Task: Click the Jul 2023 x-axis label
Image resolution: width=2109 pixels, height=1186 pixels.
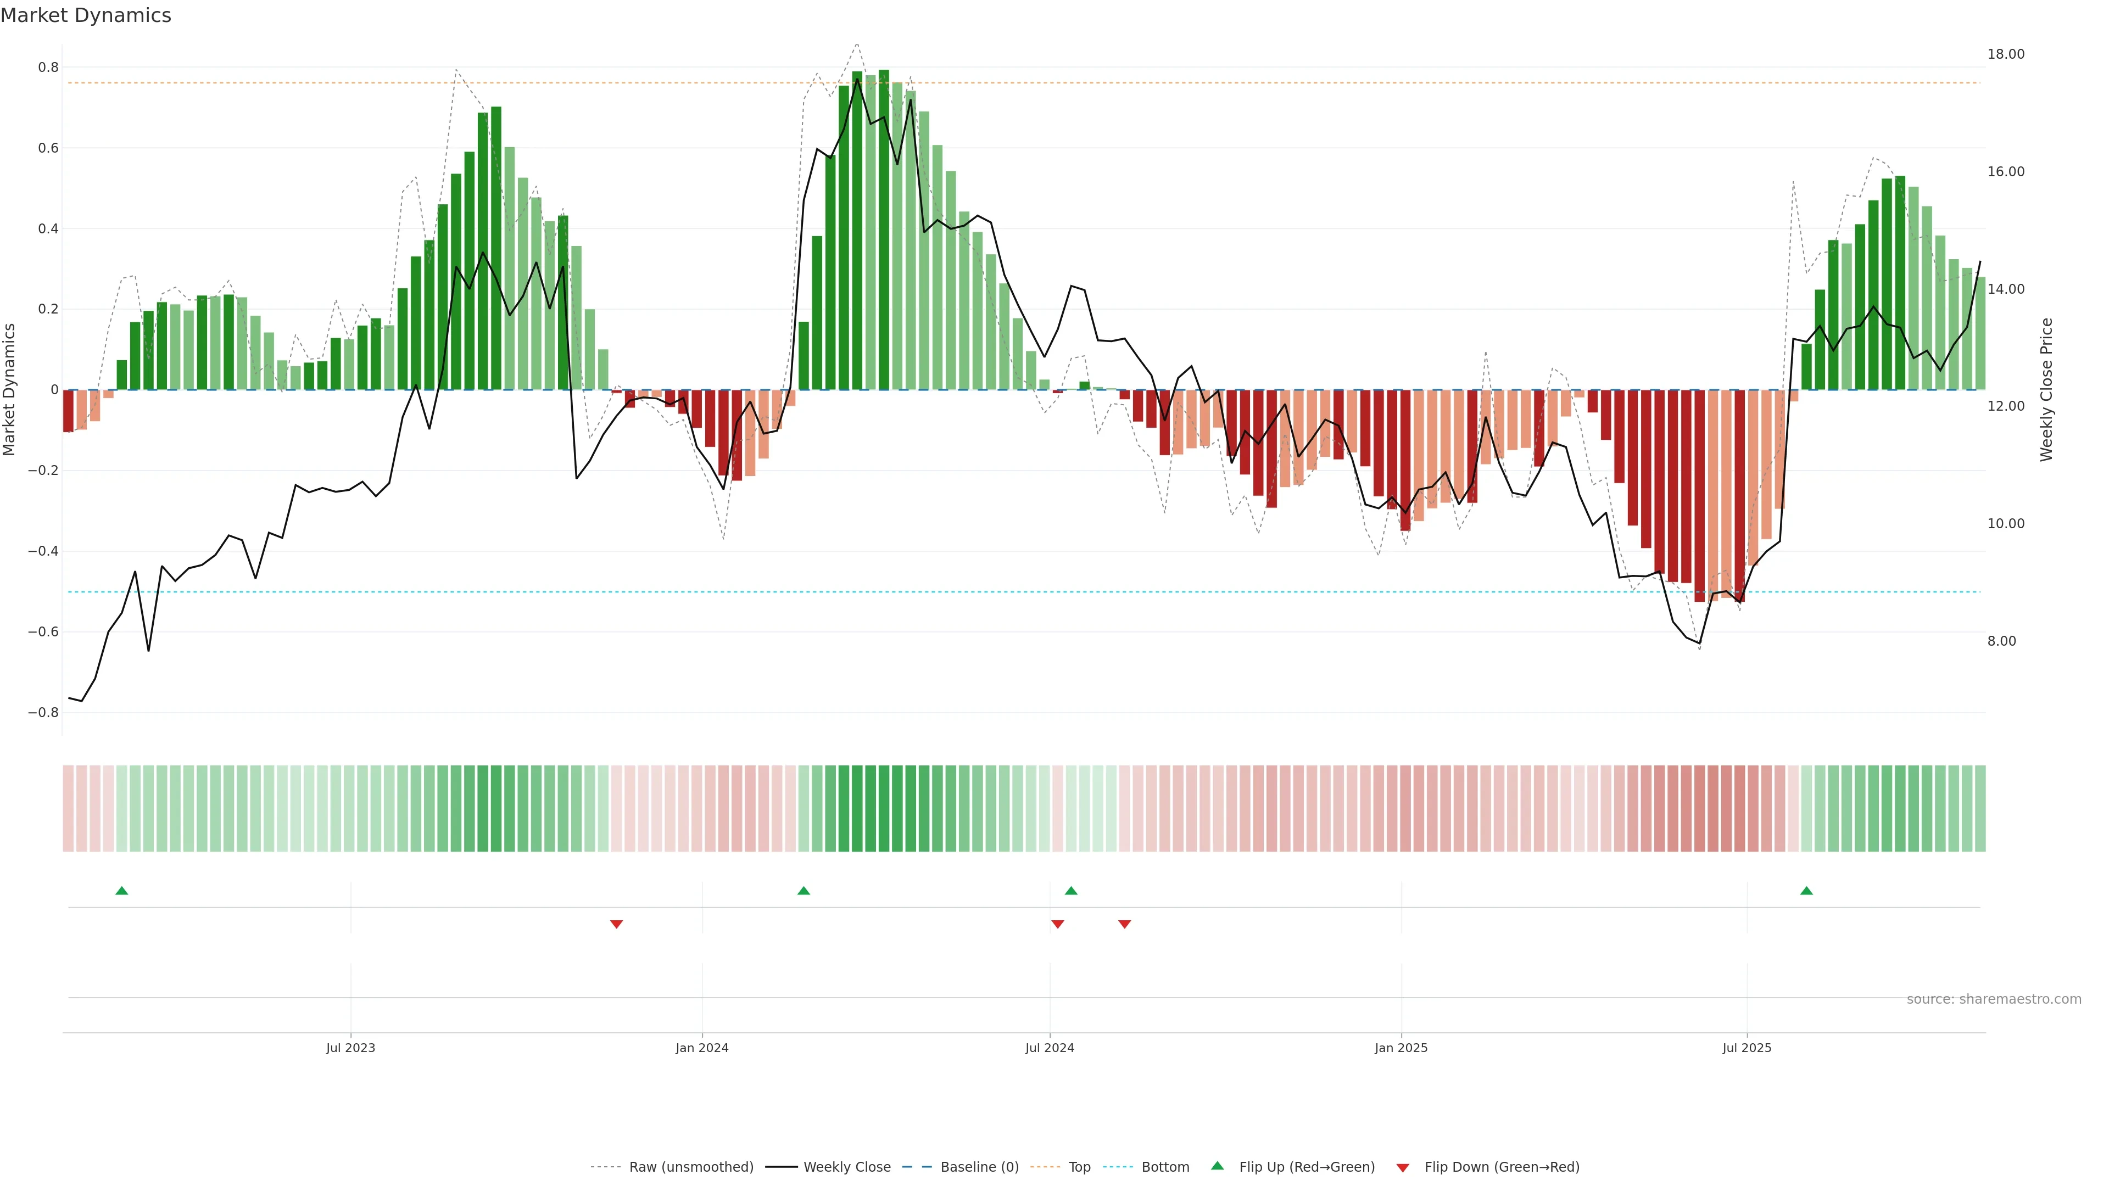Action: click(x=350, y=1048)
